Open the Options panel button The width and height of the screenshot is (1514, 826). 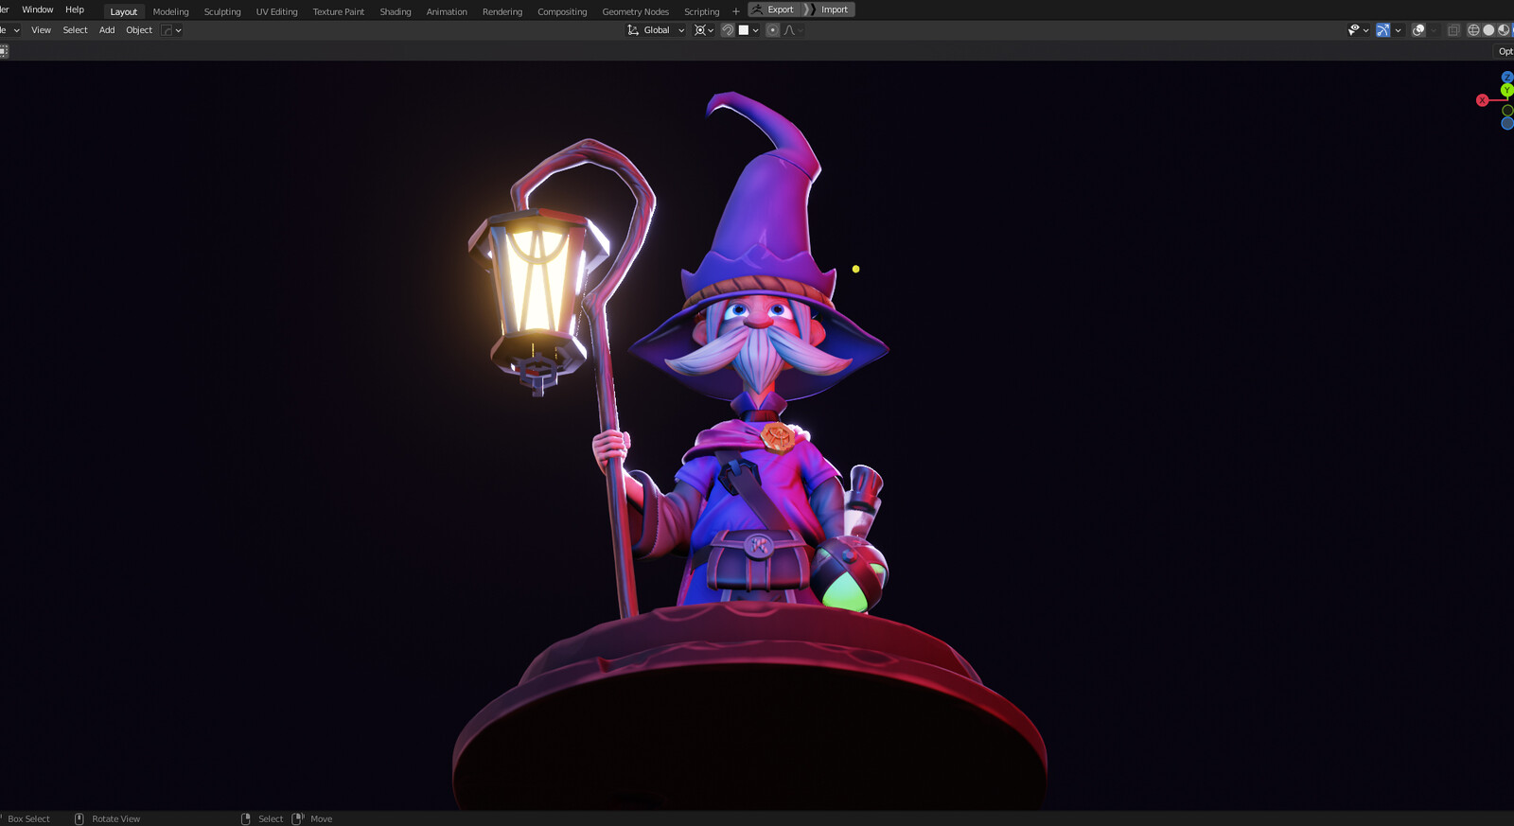pyautogui.click(x=1505, y=51)
